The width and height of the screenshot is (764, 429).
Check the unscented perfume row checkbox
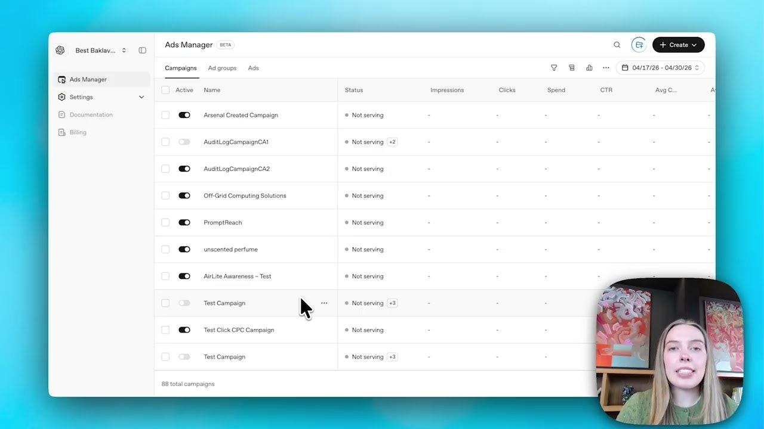tap(165, 249)
